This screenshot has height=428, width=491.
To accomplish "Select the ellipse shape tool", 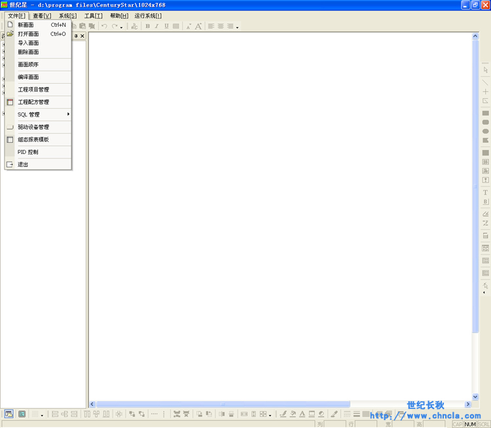I will coord(486,131).
